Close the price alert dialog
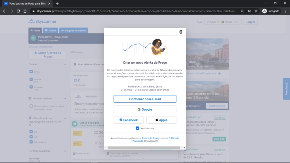The width and height of the screenshot is (290, 163). coord(181,32)
